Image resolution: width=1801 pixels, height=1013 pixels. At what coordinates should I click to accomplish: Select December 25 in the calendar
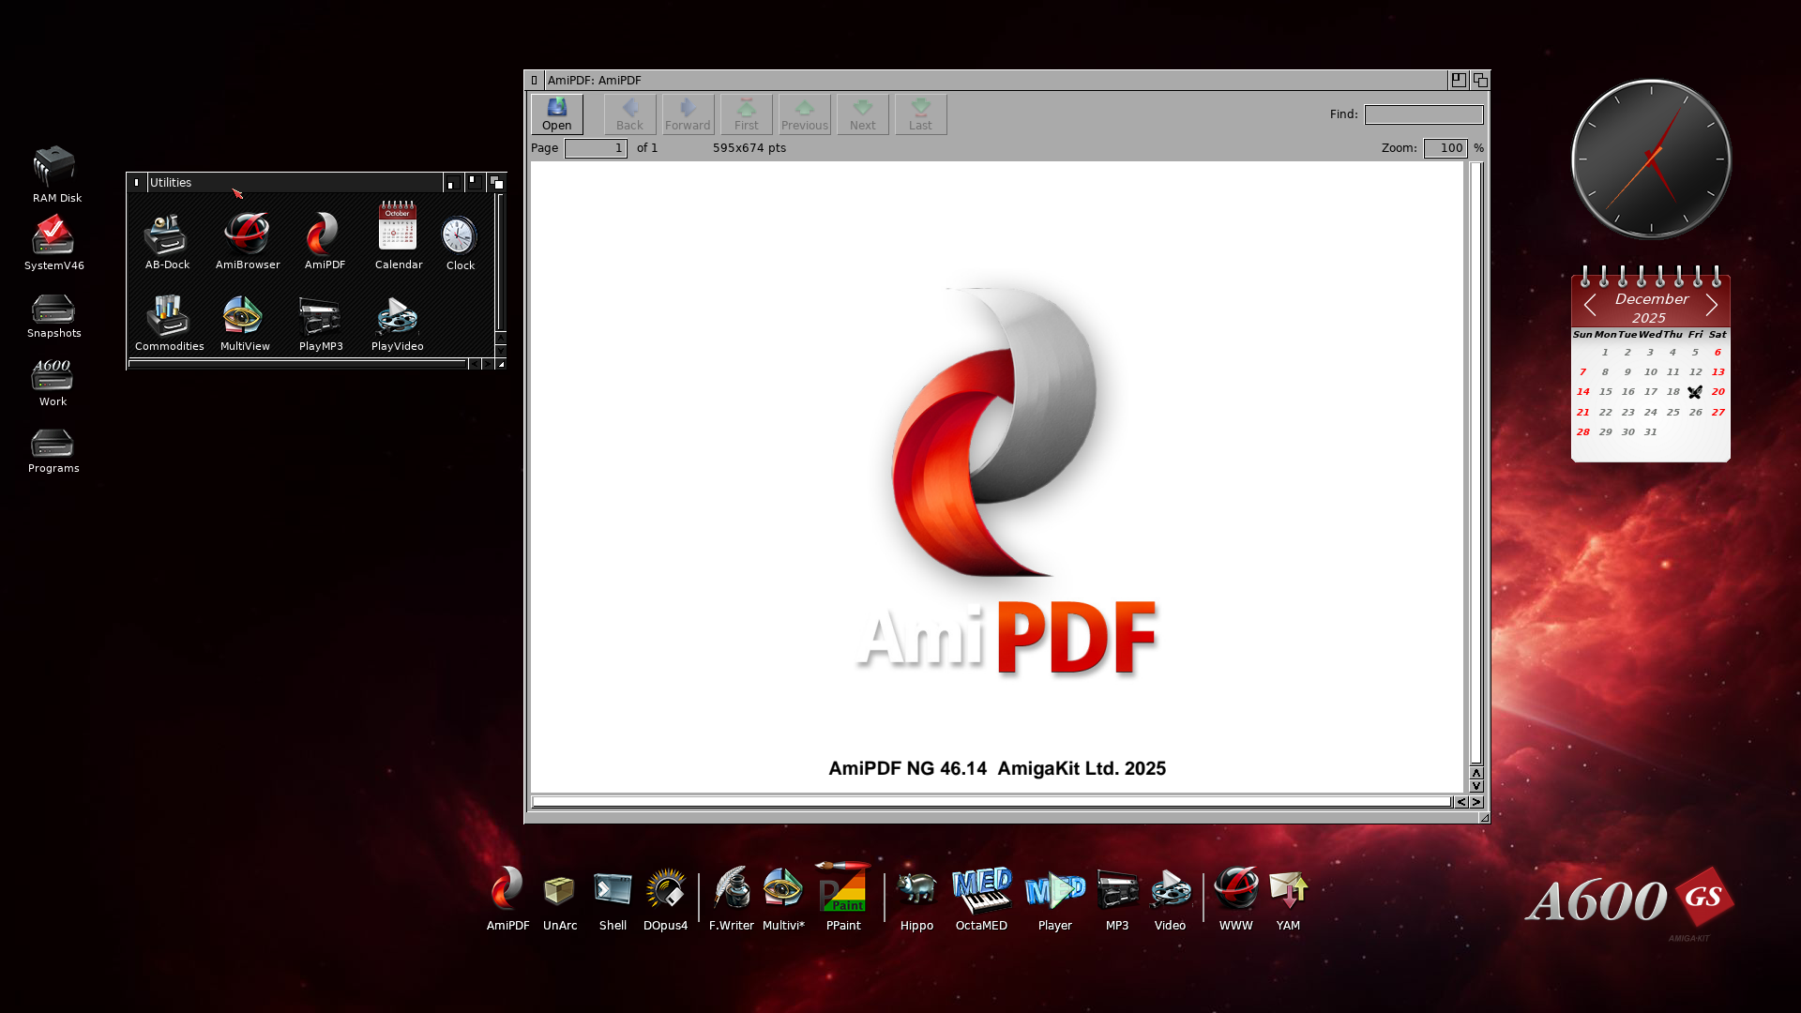[1672, 413]
